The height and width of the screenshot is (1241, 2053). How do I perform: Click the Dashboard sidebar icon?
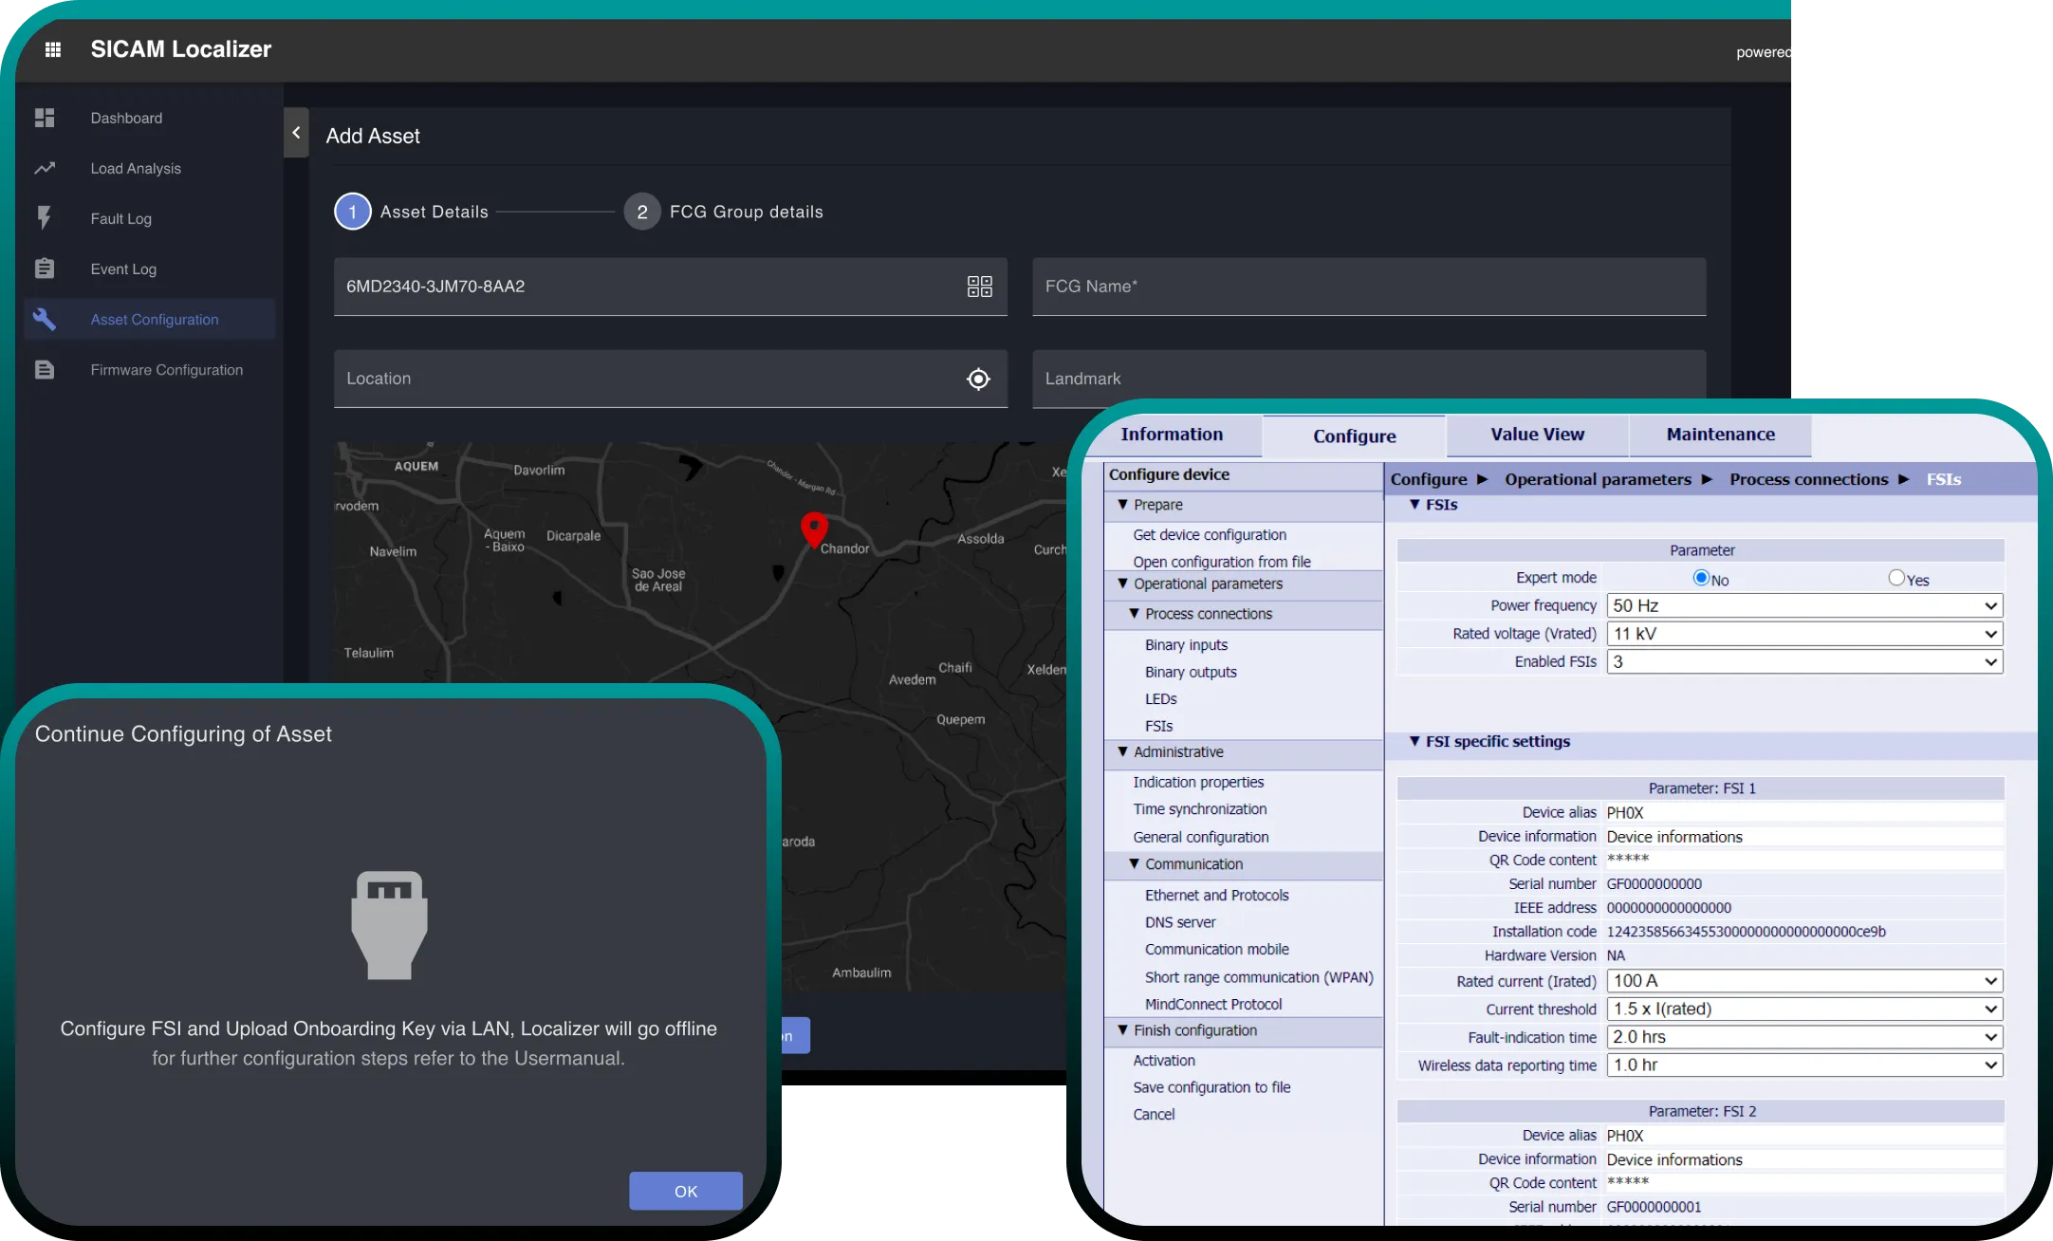pyautogui.click(x=45, y=118)
